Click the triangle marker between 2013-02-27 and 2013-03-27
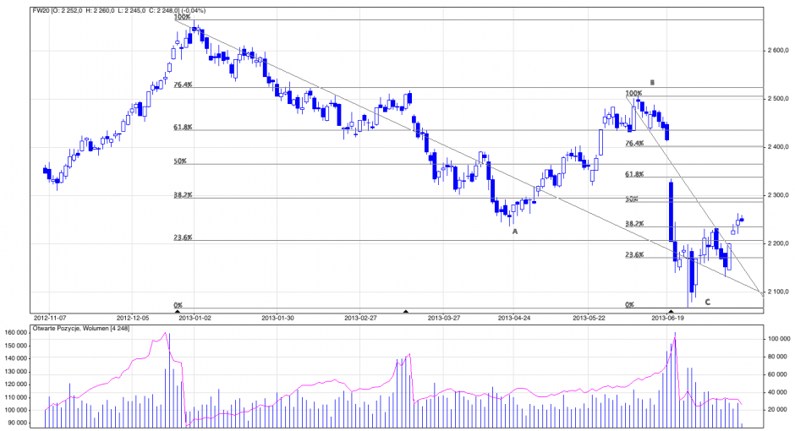This screenshot has width=795, height=431. tap(406, 312)
